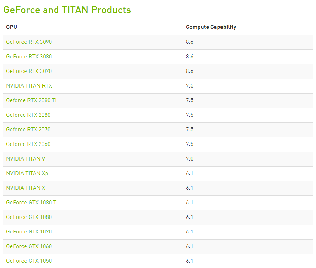This screenshot has height=268, width=316.
Task: Select the Geforce RTX 2070 link
Action: click(28, 130)
